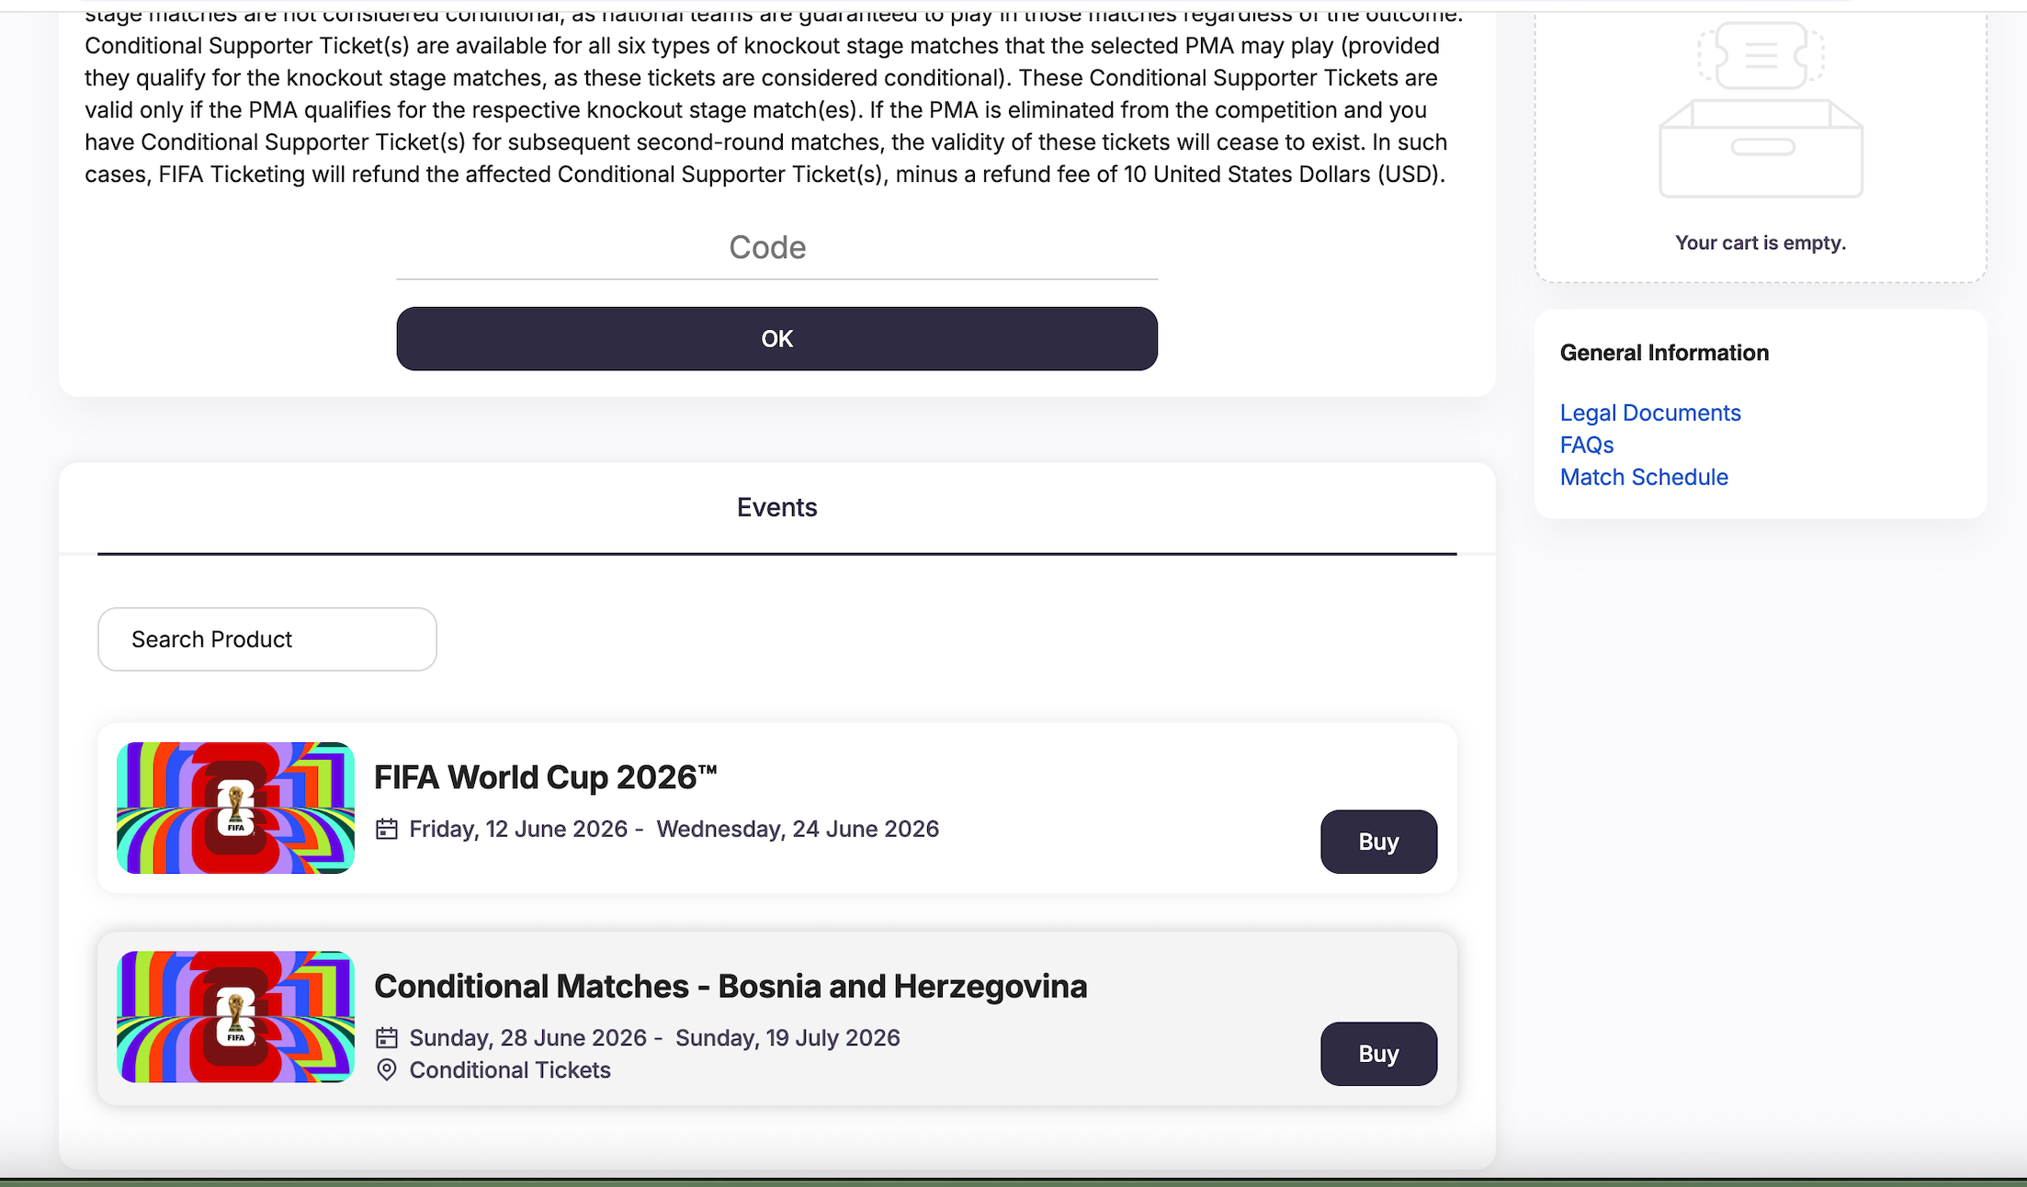Open the FAQs link
The image size is (2027, 1187).
tap(1587, 446)
